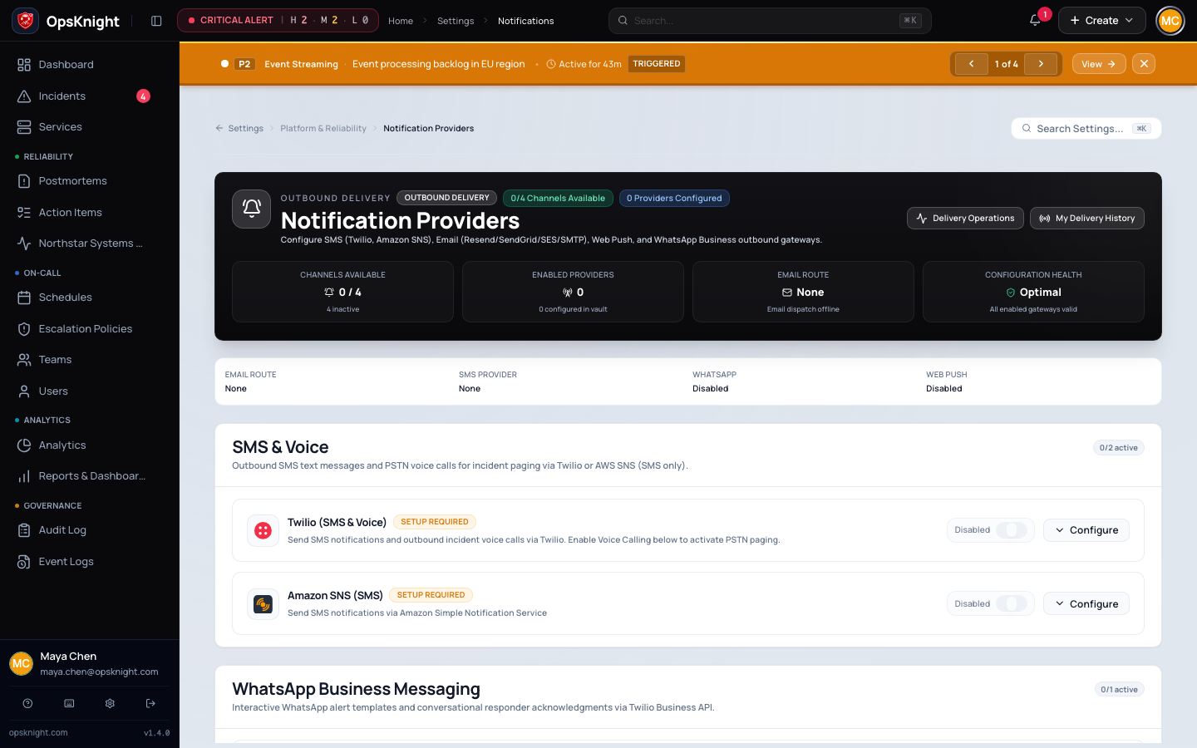Click the Delivery Operations button
The height and width of the screenshot is (748, 1197).
point(965,218)
